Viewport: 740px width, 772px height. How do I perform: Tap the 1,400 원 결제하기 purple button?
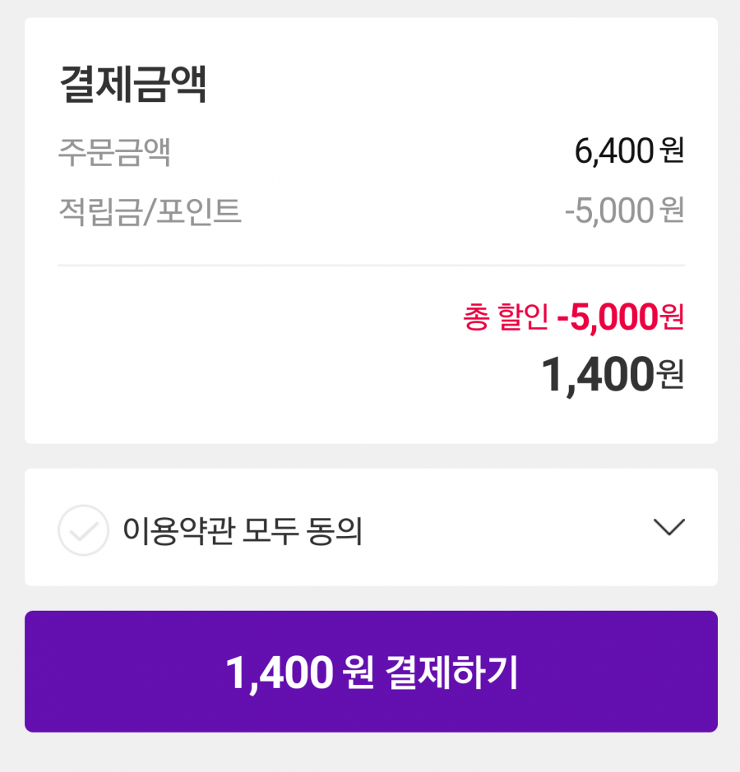click(371, 672)
